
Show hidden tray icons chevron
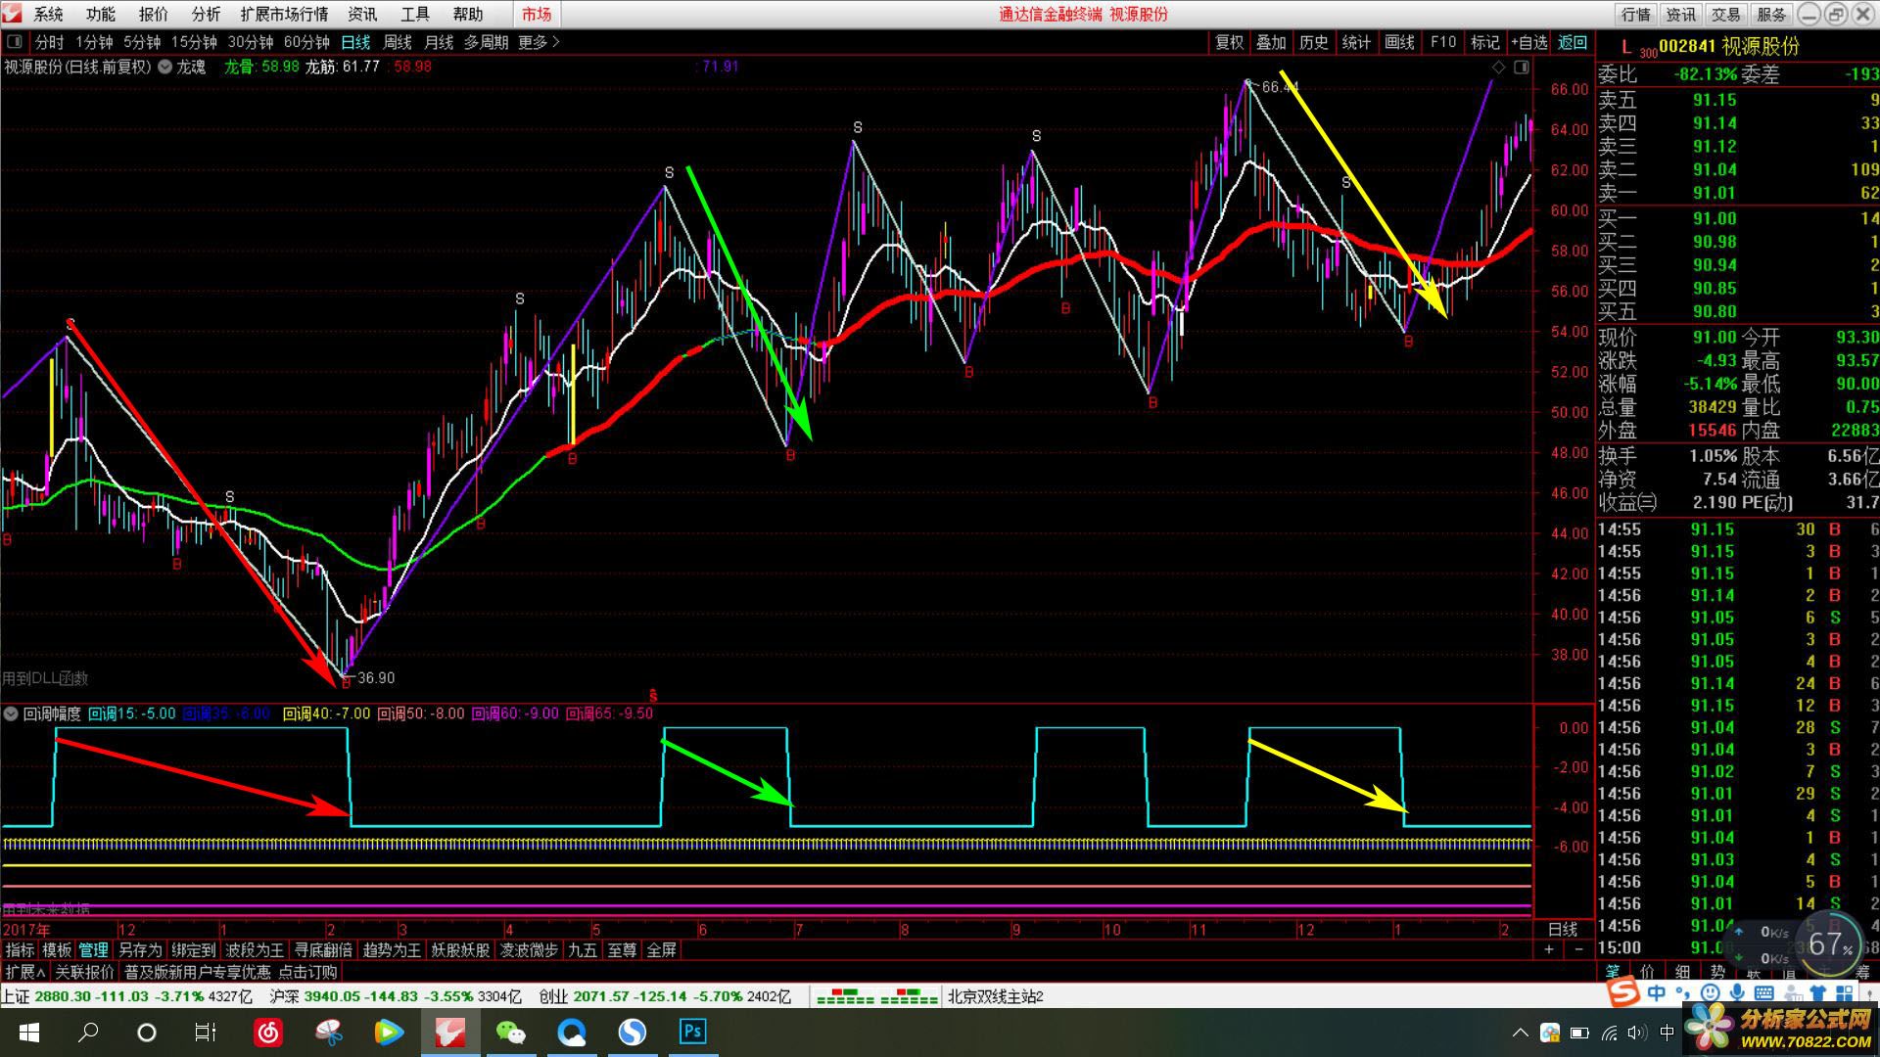click(x=1520, y=1033)
